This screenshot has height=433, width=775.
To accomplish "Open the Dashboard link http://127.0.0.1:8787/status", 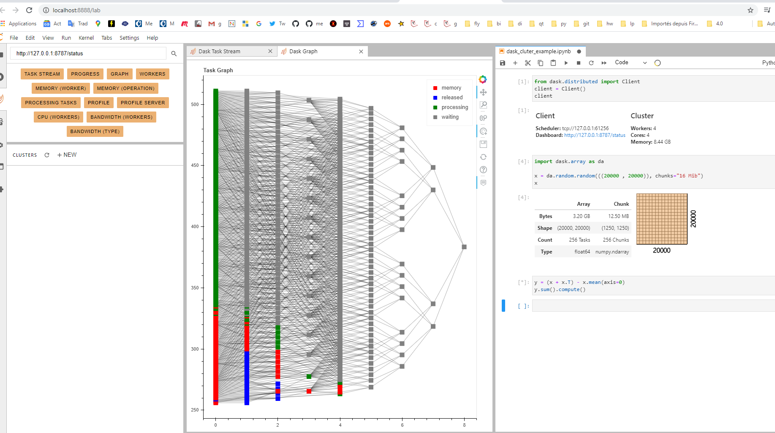I will 595,135.
